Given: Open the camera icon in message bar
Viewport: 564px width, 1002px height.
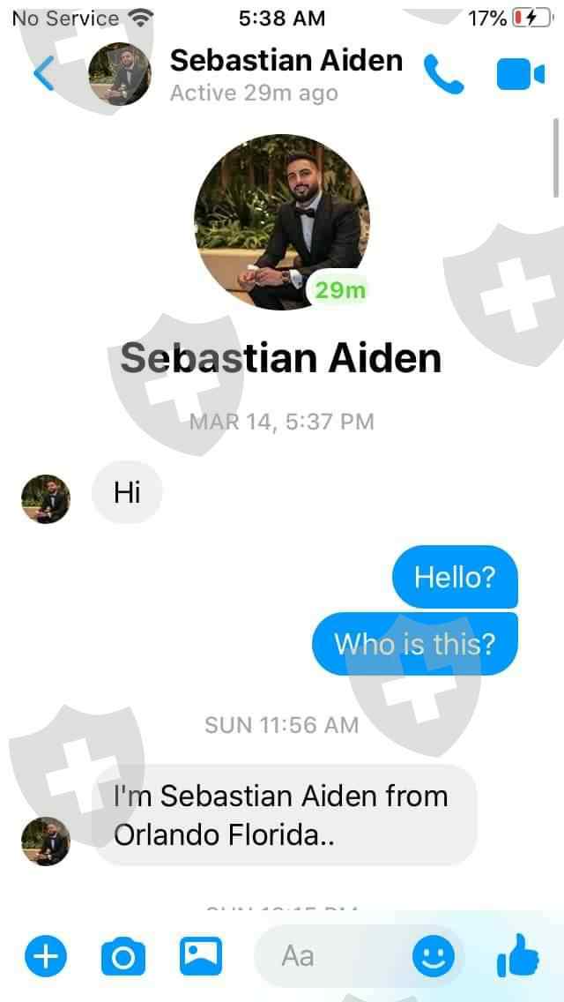Looking at the screenshot, I should pyautogui.click(x=123, y=957).
